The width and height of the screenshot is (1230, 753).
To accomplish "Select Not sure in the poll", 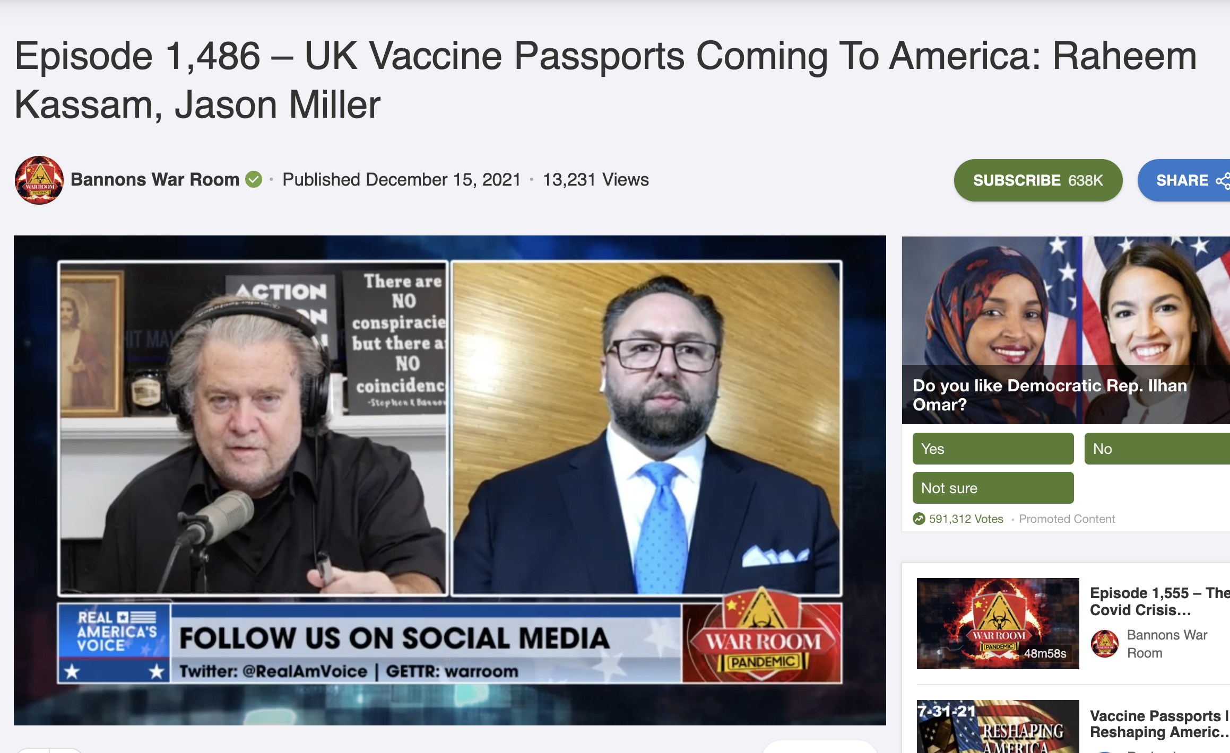I will tap(993, 488).
